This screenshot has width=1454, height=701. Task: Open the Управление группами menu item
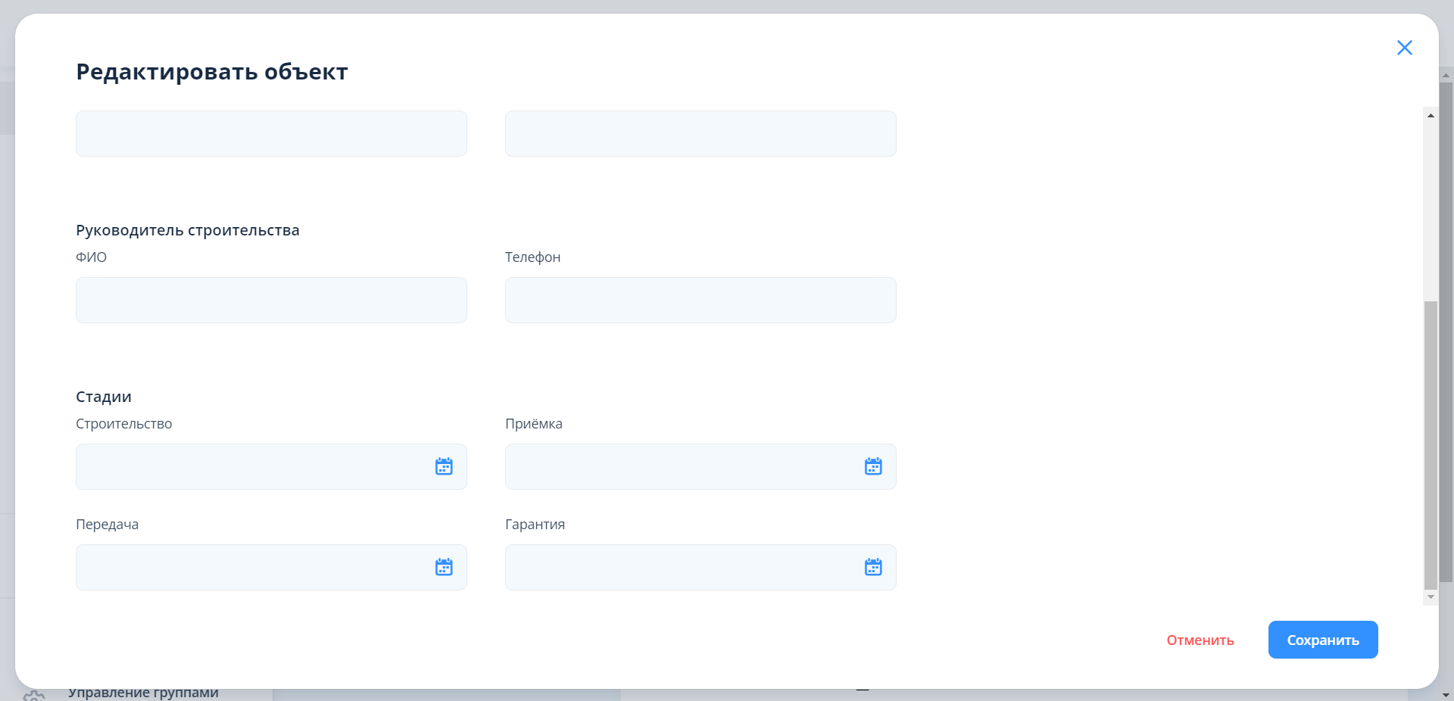coord(143,693)
